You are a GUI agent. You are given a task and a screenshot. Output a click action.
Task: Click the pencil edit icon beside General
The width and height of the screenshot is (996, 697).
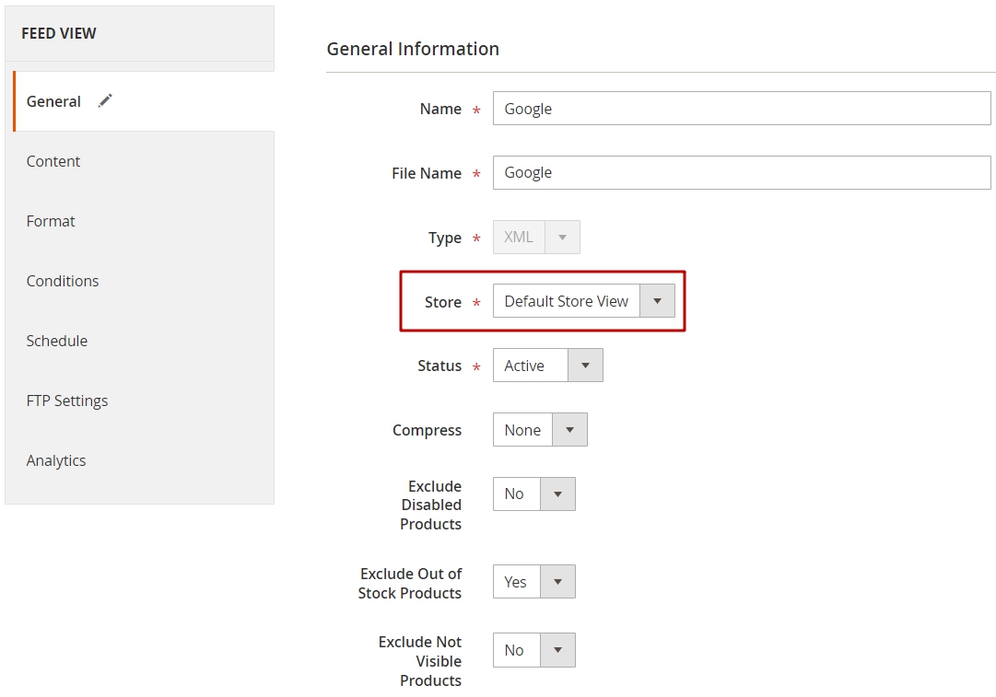click(105, 101)
